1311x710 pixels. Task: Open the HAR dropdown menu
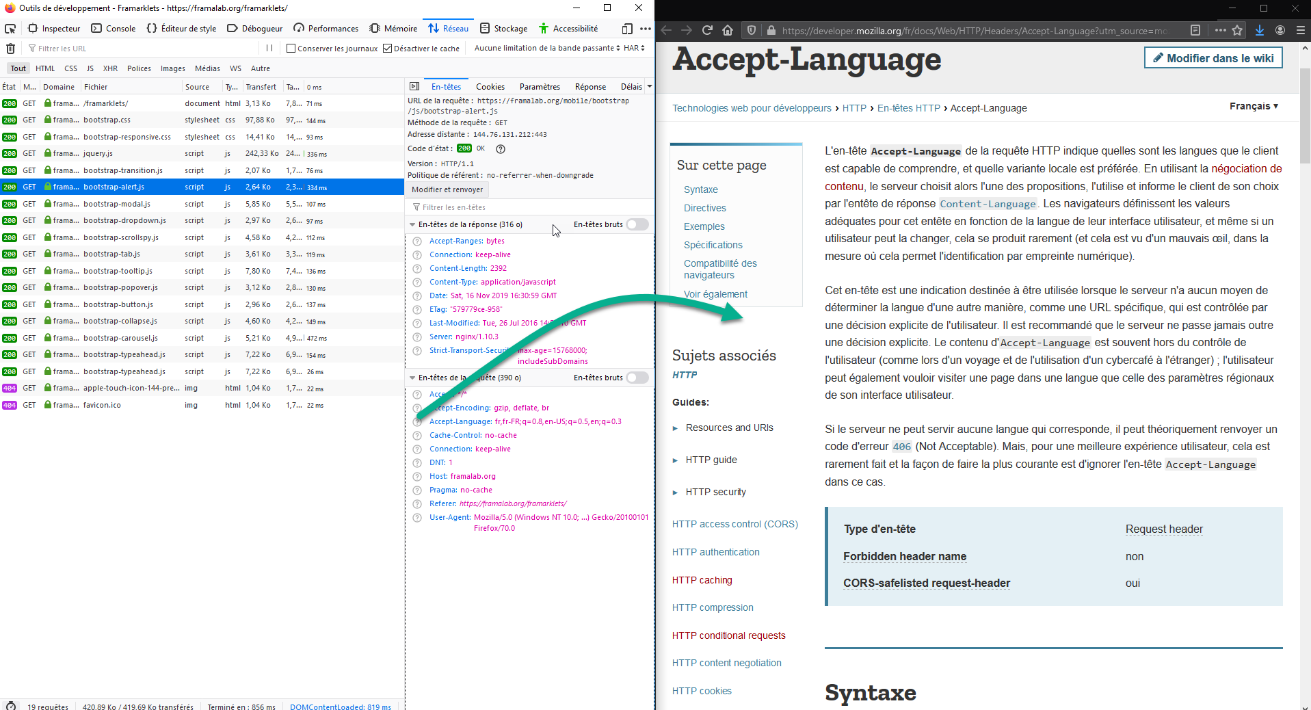(x=634, y=49)
